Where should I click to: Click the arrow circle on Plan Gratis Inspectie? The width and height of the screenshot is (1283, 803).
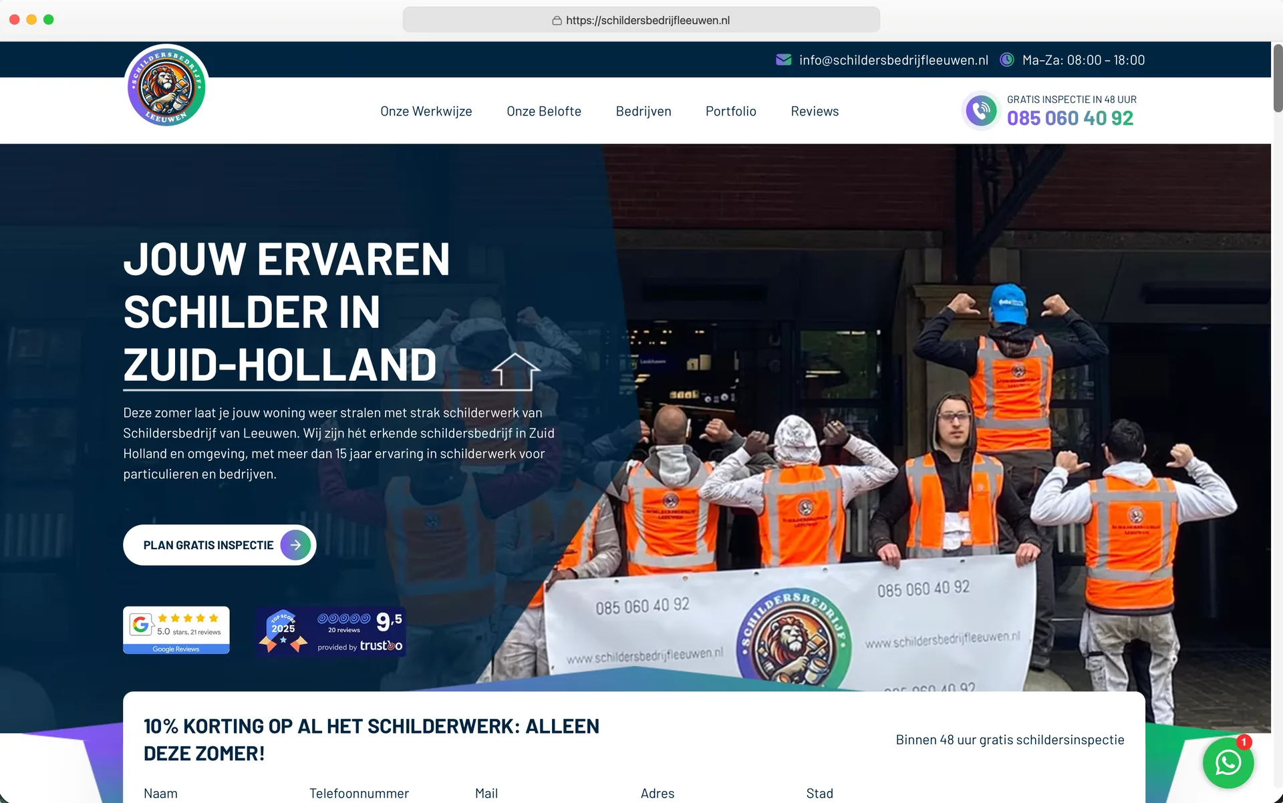tap(295, 545)
